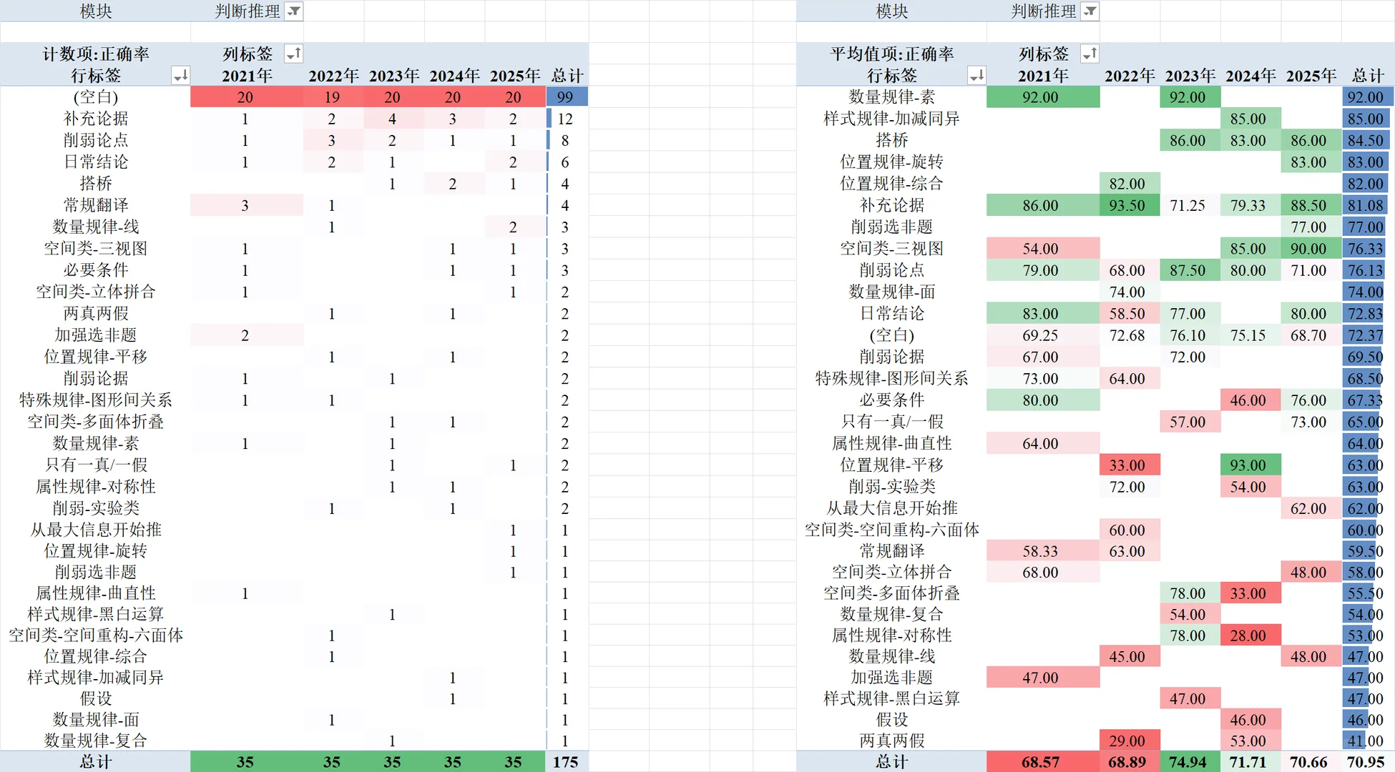
Task: Select the 2025年 column header in right table
Action: click(x=1311, y=75)
